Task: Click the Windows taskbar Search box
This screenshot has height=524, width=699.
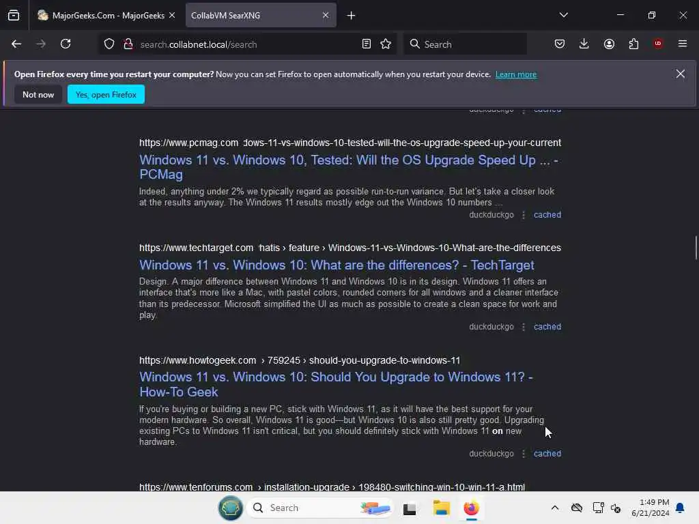Action: (320, 508)
